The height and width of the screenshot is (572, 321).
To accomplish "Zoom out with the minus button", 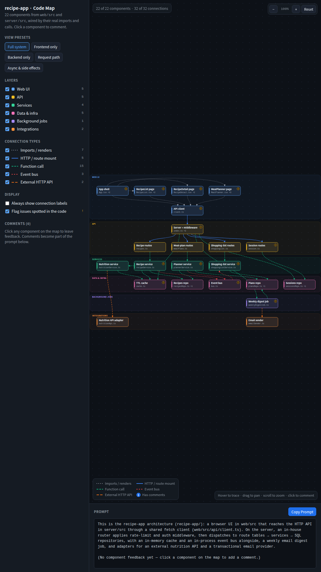I will 273,9.
